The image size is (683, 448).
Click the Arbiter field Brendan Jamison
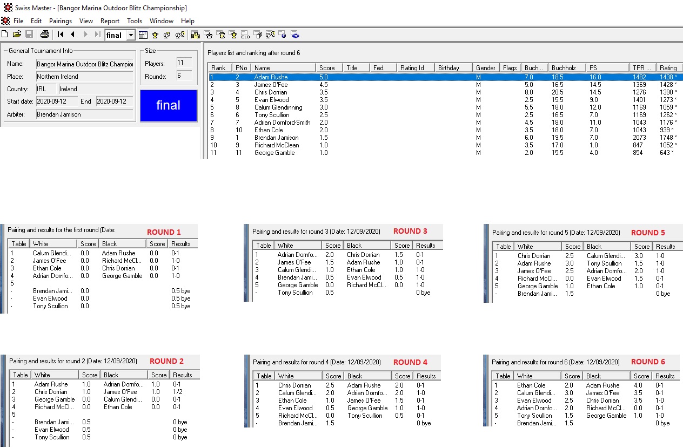coord(84,114)
